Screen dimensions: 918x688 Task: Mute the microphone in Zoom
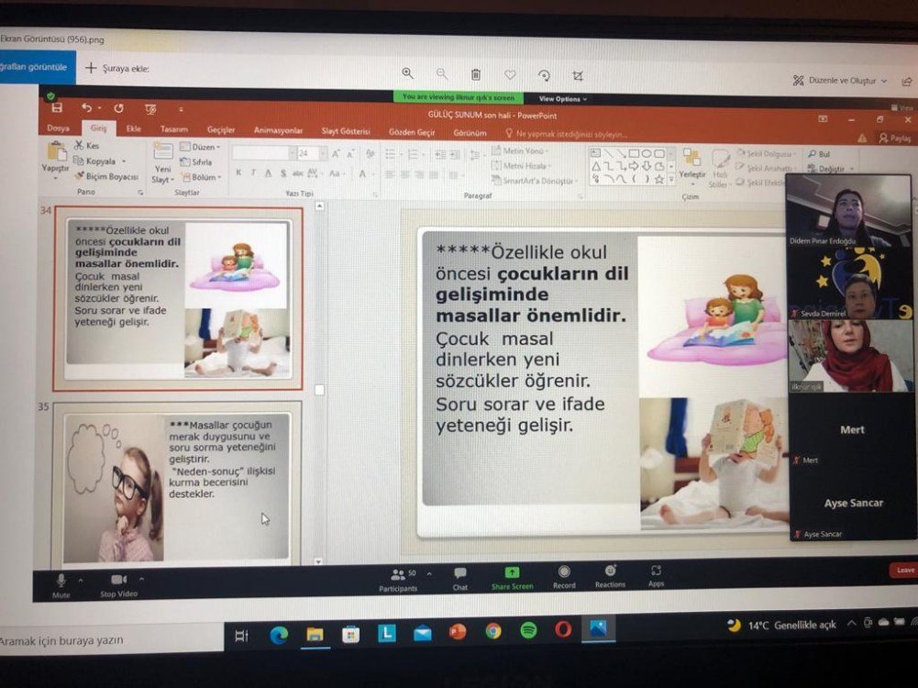point(61,582)
